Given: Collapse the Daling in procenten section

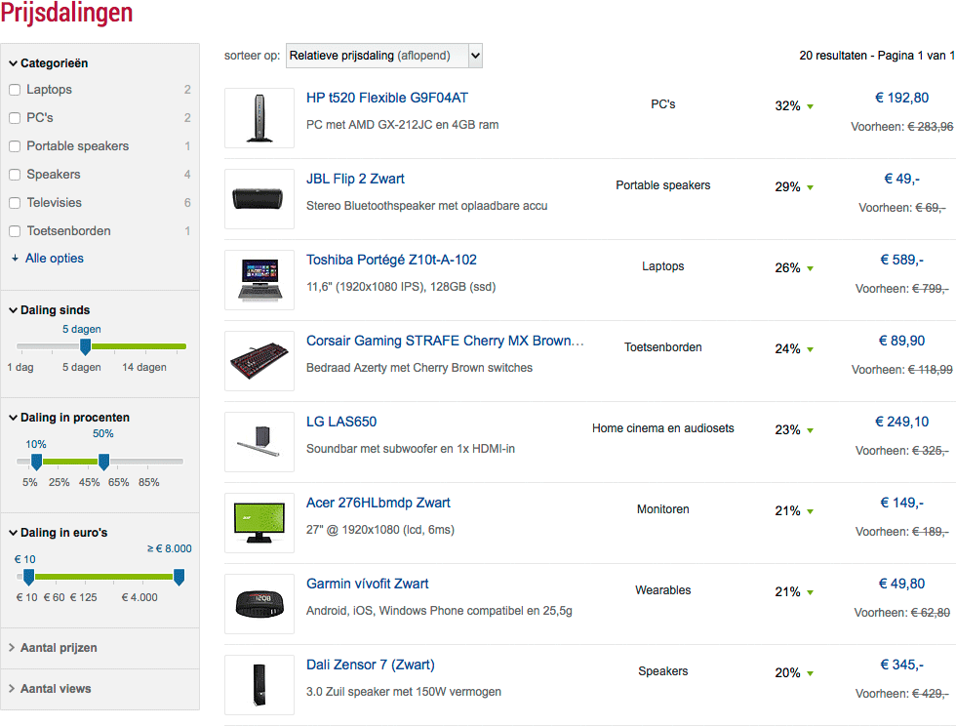Looking at the screenshot, I should 69,418.
